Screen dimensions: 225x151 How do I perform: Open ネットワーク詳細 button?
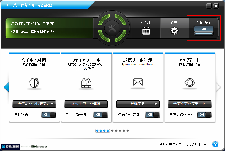click(x=86, y=104)
